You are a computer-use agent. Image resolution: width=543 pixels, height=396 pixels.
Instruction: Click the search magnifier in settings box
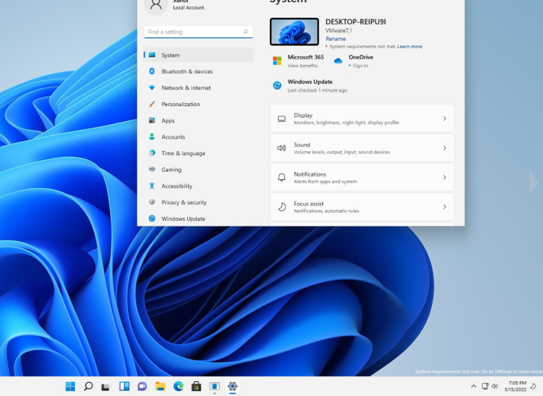pyautogui.click(x=246, y=31)
